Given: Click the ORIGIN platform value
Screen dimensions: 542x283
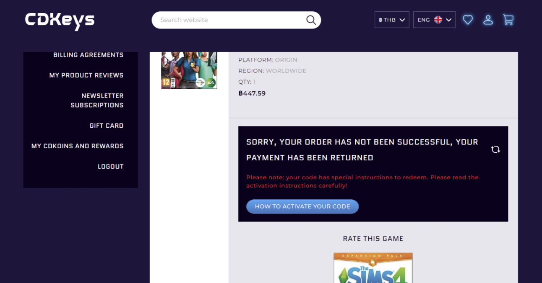Looking at the screenshot, I should pos(286,60).
